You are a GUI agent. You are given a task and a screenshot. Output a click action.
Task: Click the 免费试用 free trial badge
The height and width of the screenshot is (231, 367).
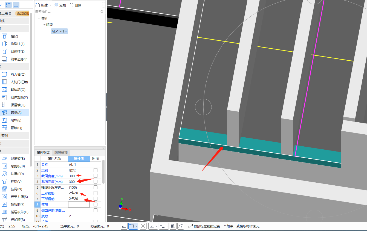(x=23, y=13)
